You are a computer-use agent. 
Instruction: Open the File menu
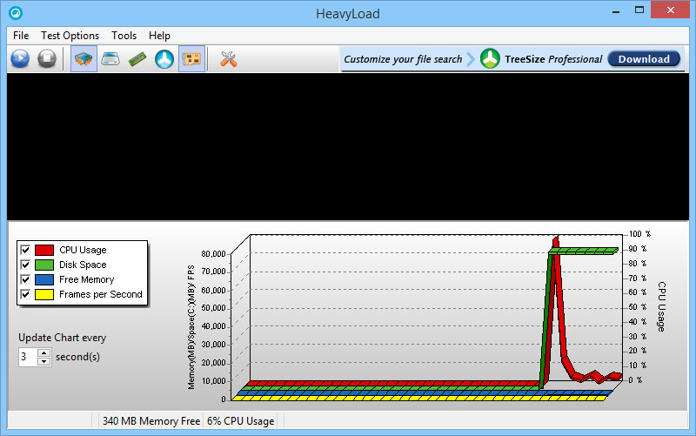tap(21, 36)
